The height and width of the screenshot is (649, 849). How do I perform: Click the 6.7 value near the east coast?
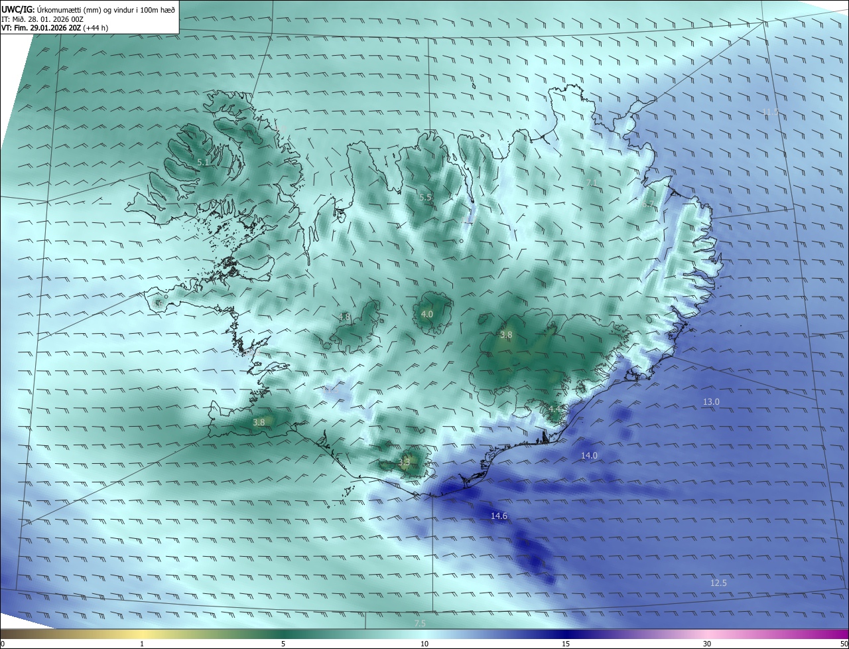click(648, 204)
